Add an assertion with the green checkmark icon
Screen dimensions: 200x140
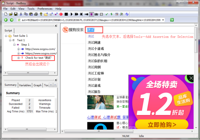tap(106, 14)
